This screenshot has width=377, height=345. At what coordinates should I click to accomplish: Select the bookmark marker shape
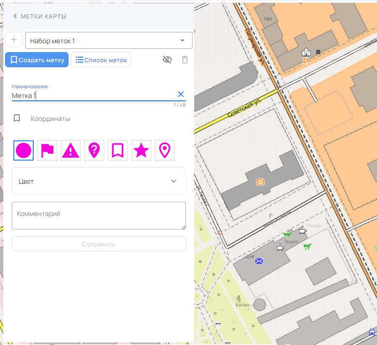pyautogui.click(x=117, y=150)
